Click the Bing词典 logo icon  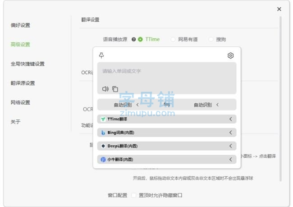tap(103, 133)
